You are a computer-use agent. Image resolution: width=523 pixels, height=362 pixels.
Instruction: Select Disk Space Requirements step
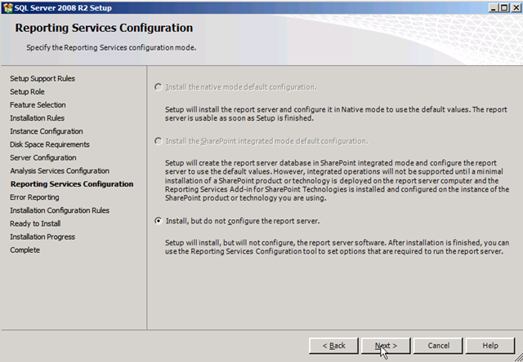tap(50, 144)
